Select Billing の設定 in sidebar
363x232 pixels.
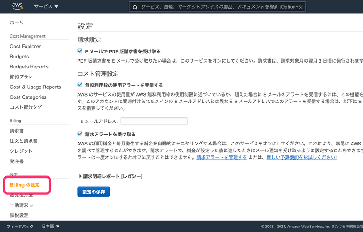(x=25, y=185)
